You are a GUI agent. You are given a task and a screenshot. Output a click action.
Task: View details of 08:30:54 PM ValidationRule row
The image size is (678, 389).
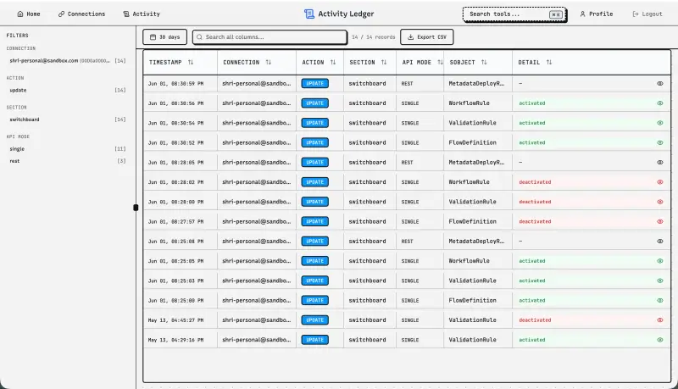660,123
